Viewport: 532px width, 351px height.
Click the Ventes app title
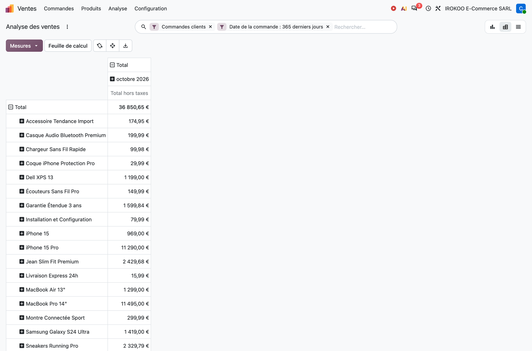point(27,9)
